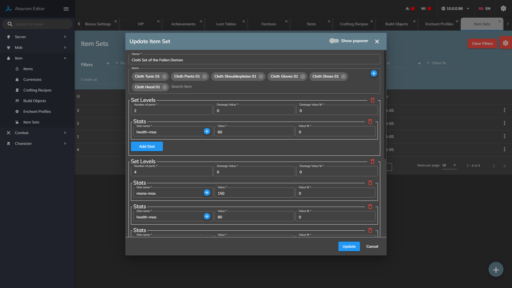The height and width of the screenshot is (288, 512).
Task: Collapse the sidebar hamburger menu
Action: [66, 9]
